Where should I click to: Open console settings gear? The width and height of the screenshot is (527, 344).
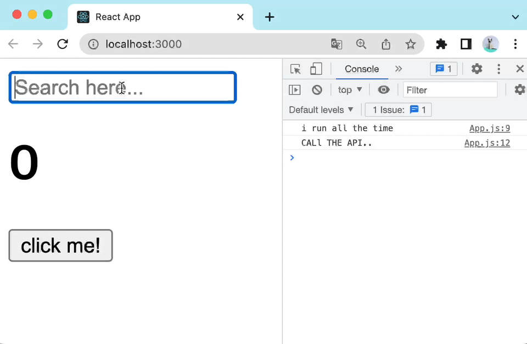(x=520, y=90)
